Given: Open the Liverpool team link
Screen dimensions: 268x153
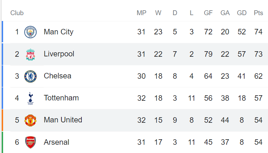Looking at the screenshot, I should coord(59,54).
